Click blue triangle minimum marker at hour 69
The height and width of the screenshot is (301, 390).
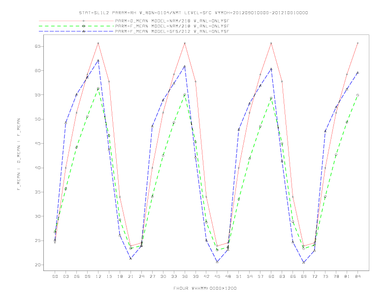tap(304, 262)
